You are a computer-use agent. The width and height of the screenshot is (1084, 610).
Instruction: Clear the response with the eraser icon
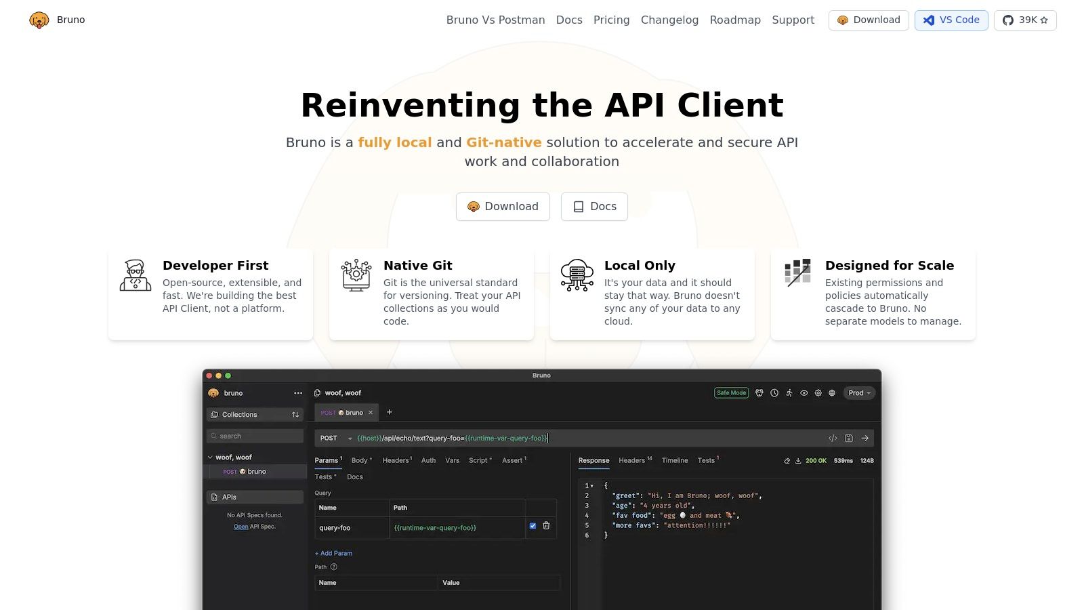[x=787, y=461]
